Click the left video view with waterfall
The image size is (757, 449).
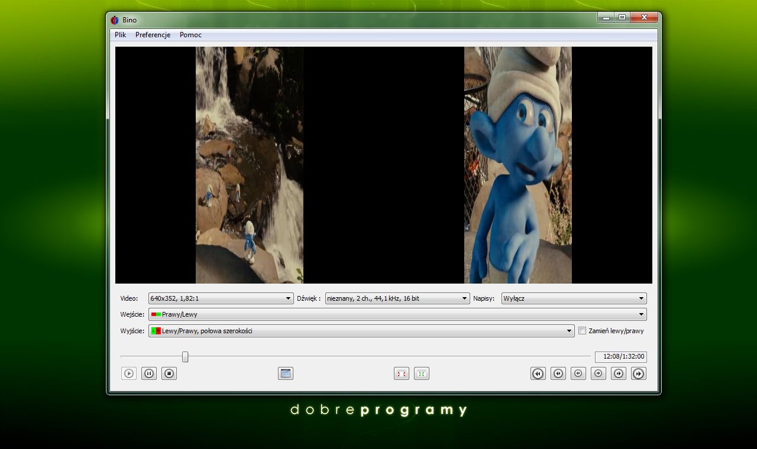click(250, 165)
